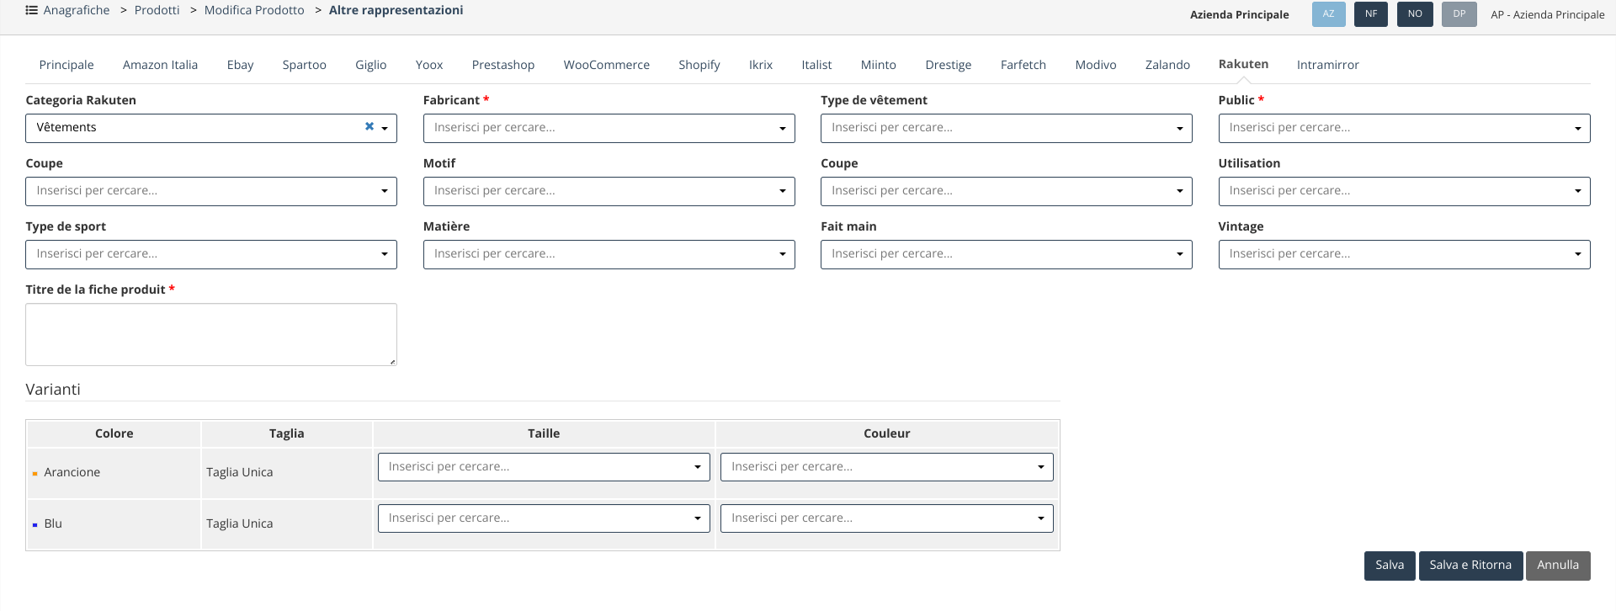1616x611 pixels.
Task: Switch to the Ikrix tab
Action: (x=761, y=65)
